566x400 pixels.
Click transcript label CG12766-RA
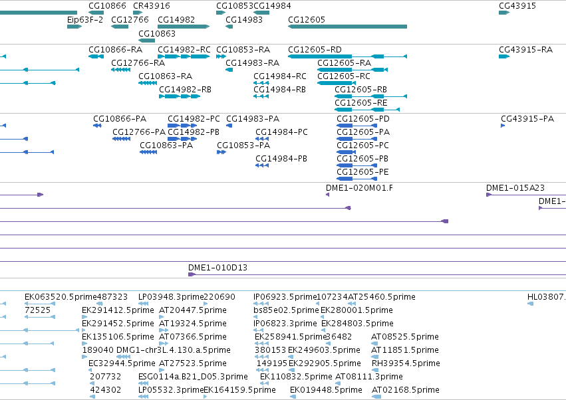[x=138, y=63]
